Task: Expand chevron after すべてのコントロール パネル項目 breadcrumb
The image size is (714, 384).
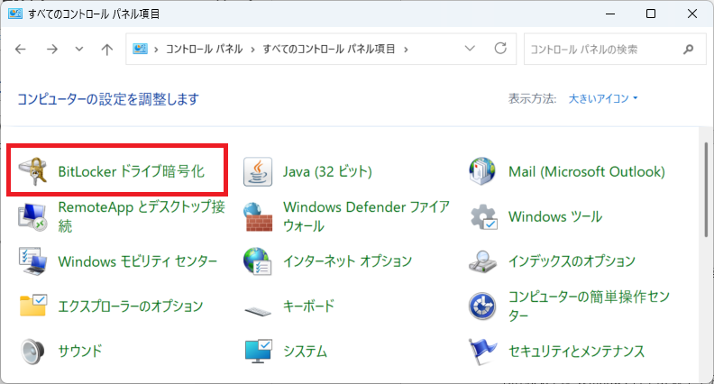Action: pyautogui.click(x=406, y=50)
